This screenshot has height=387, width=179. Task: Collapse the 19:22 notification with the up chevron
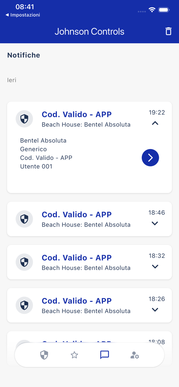155,123
